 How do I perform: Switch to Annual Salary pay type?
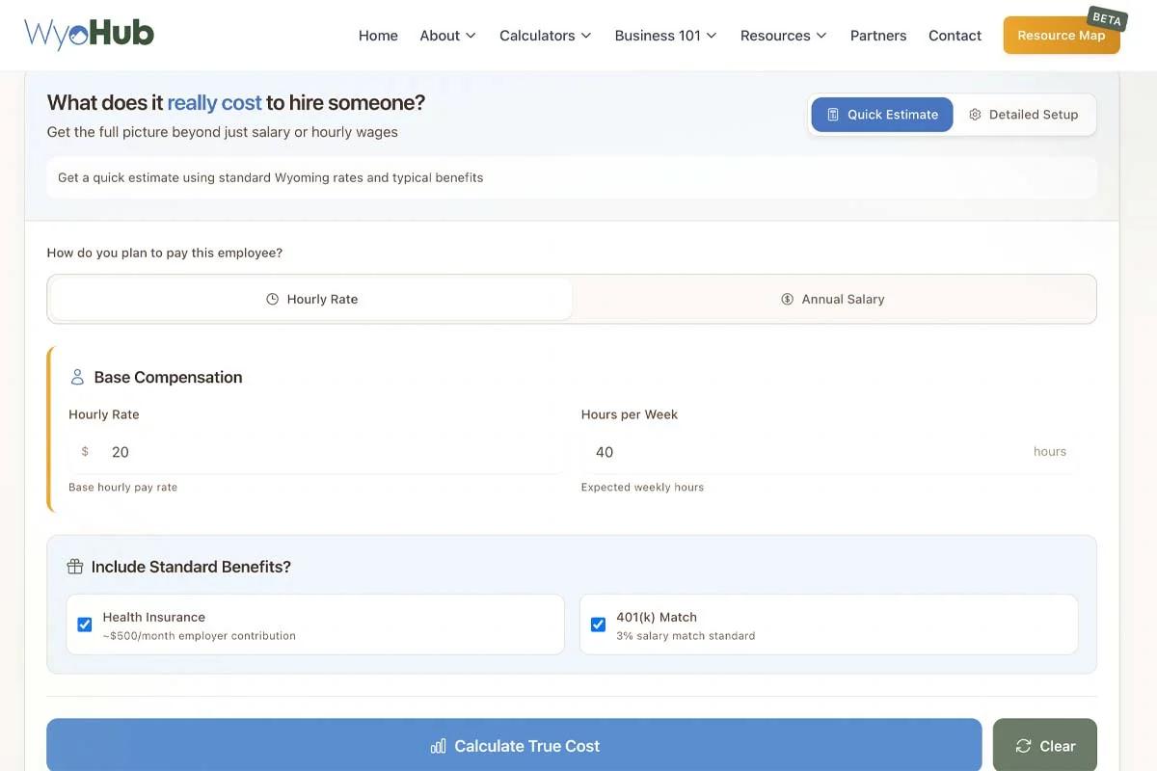833,300
